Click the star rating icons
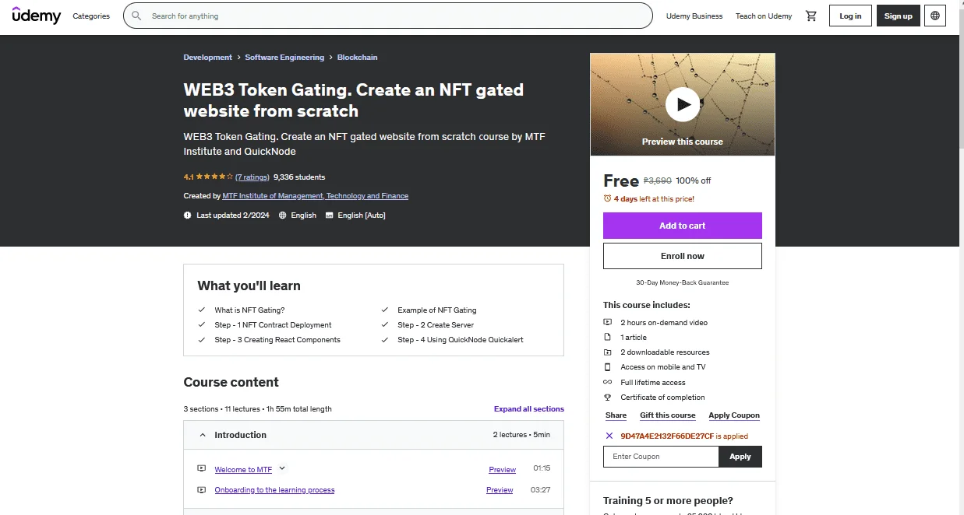The image size is (964, 515). 214,177
